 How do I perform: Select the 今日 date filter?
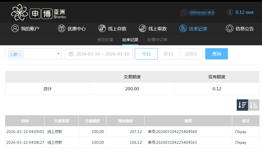tap(146, 54)
